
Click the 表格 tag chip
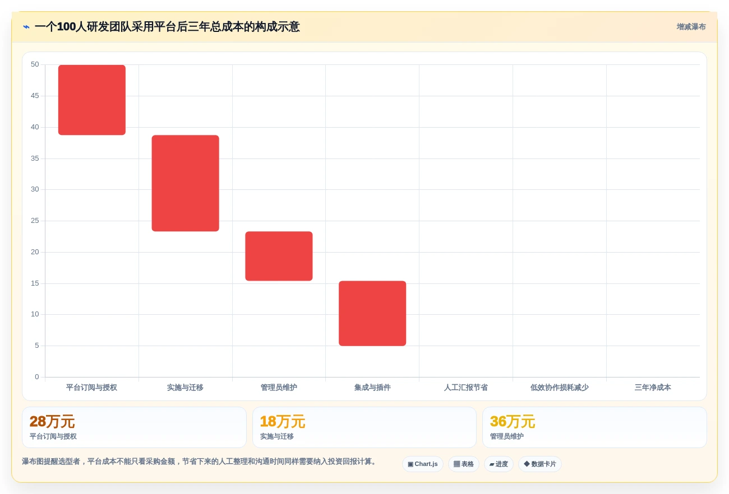coord(463,464)
